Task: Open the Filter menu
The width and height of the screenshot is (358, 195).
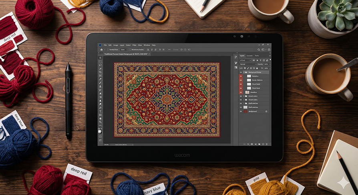Action: click(134, 45)
